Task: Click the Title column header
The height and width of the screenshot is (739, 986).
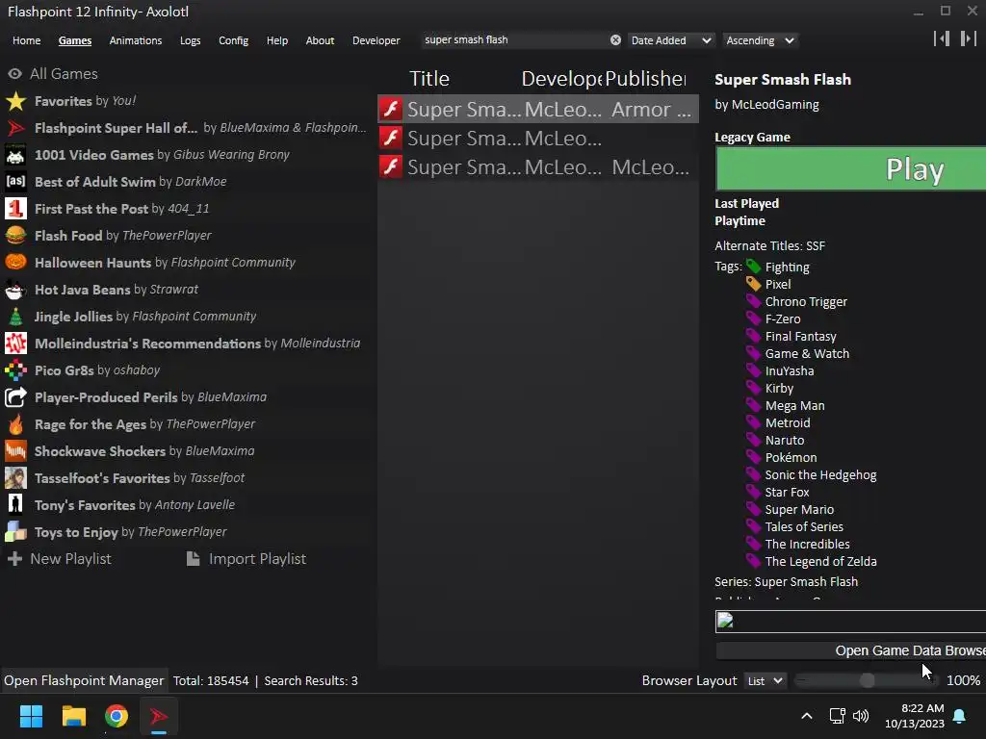Action: point(429,79)
